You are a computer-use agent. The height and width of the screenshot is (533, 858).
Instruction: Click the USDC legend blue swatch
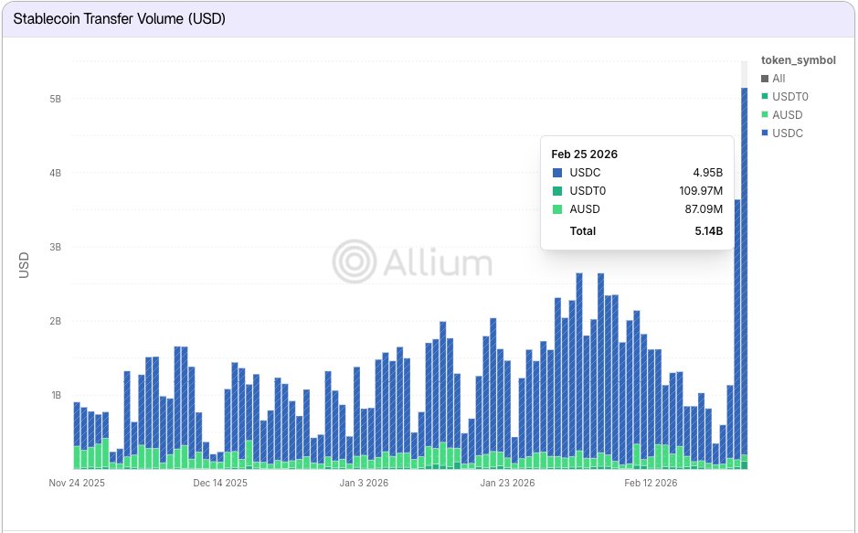pos(765,133)
